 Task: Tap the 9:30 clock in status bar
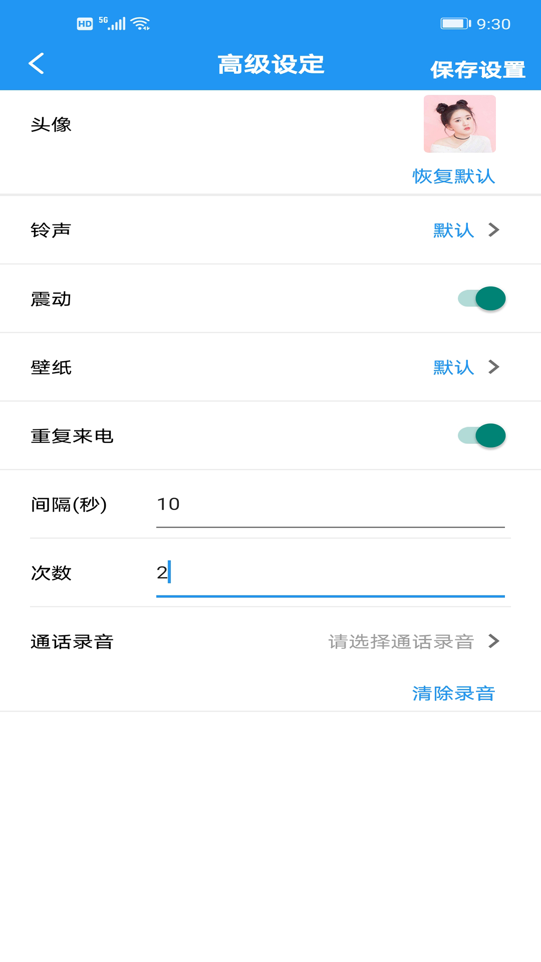pos(493,24)
